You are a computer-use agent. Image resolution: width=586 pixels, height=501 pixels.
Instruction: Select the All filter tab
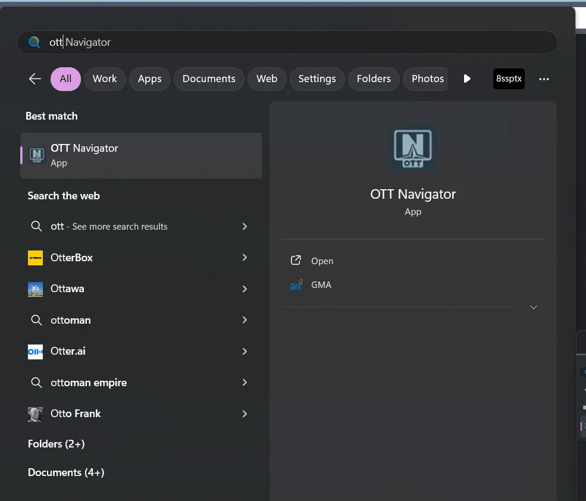(x=65, y=79)
